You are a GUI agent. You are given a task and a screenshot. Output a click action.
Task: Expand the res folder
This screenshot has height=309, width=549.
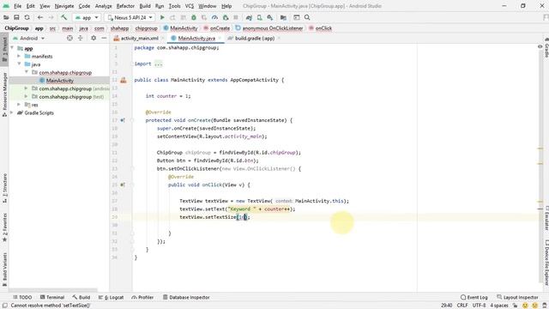[19, 105]
